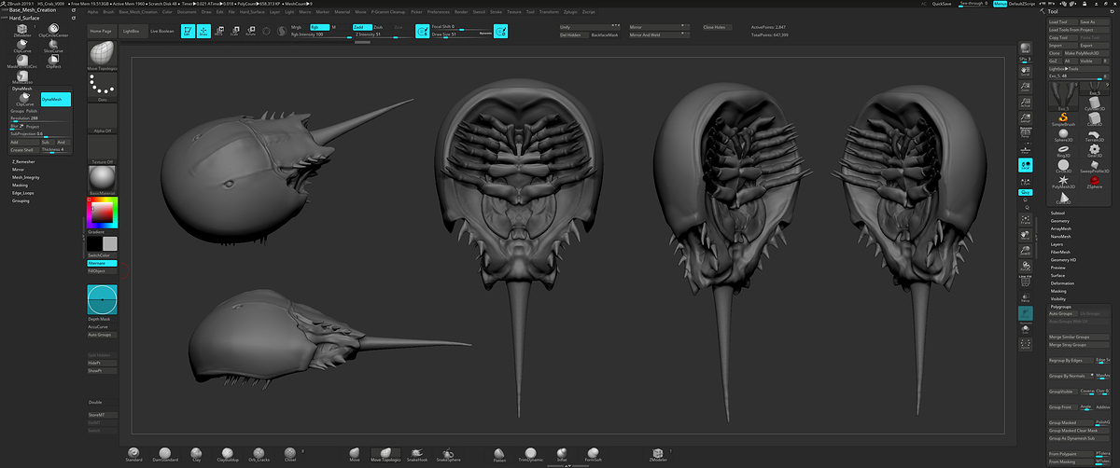
Task: Select the Inflat brush
Action: 562,454
